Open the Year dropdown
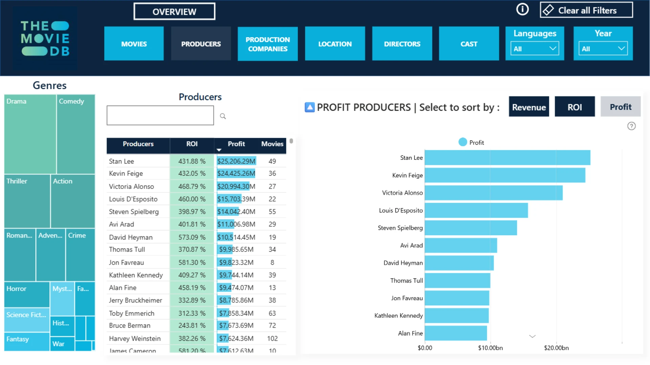The width and height of the screenshot is (650, 365). [603, 49]
